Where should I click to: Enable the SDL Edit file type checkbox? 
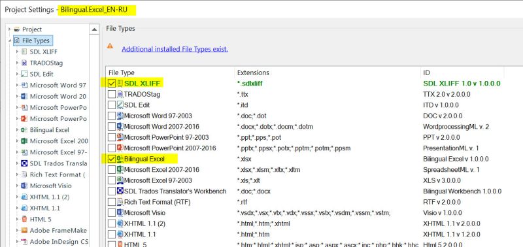point(112,105)
